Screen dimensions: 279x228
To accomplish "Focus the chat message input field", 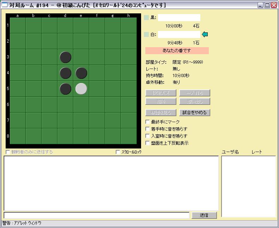I will (96, 215).
